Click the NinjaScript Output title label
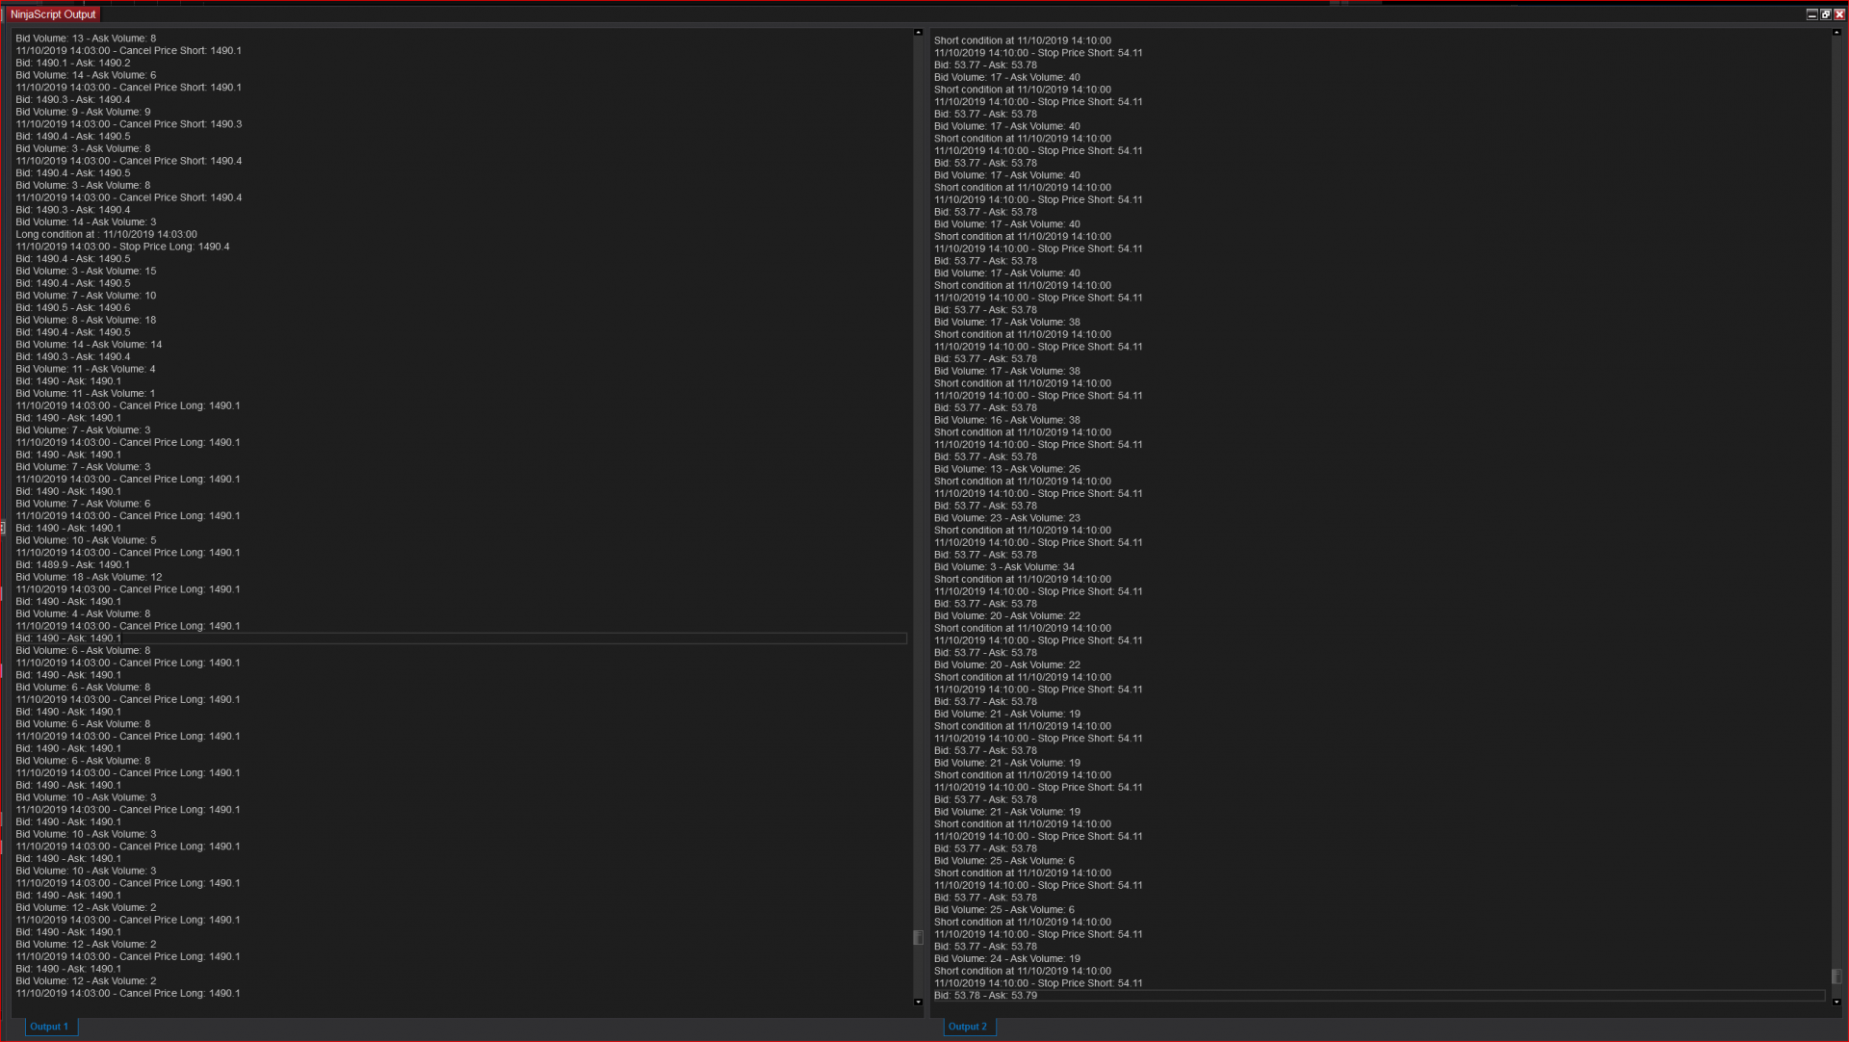The image size is (1849, 1042). click(x=53, y=14)
